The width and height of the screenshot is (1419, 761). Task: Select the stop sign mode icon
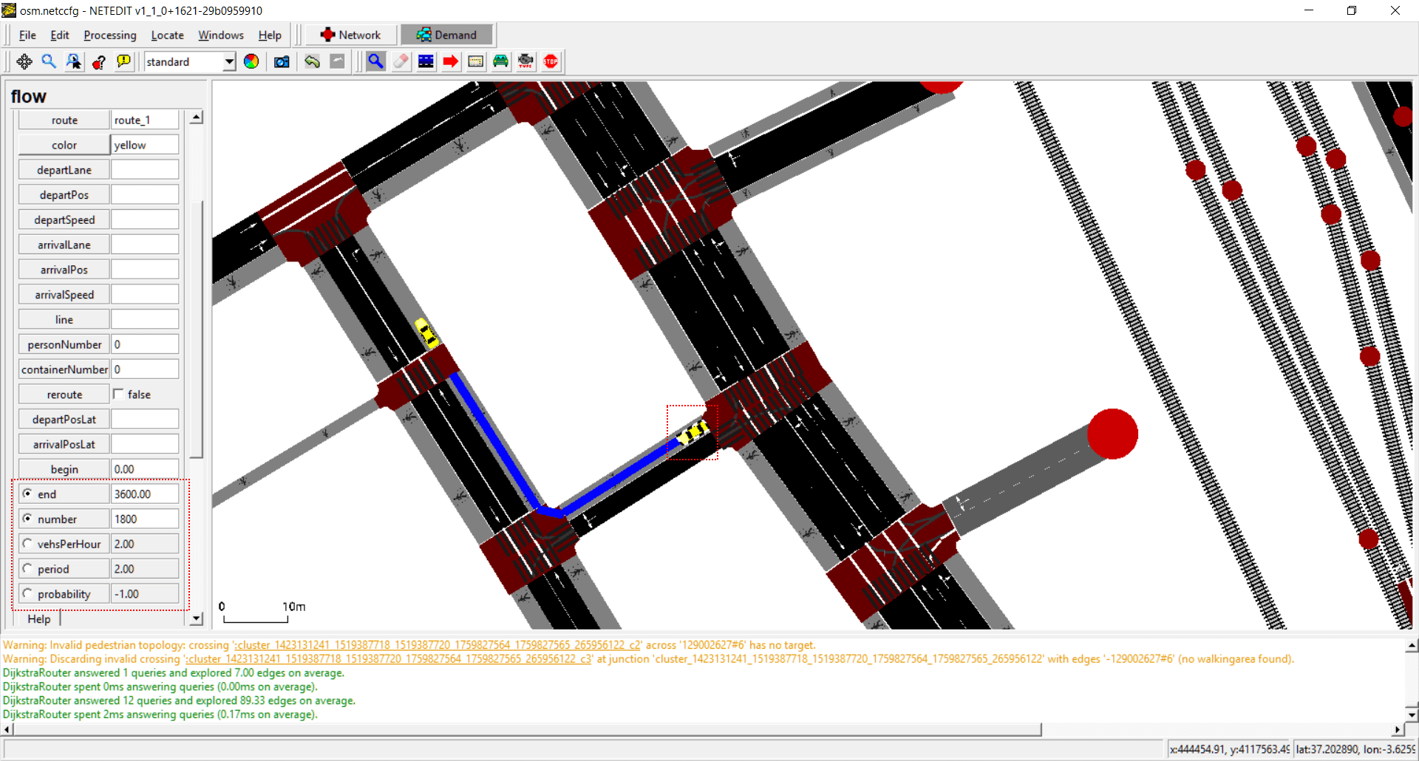[x=551, y=62]
